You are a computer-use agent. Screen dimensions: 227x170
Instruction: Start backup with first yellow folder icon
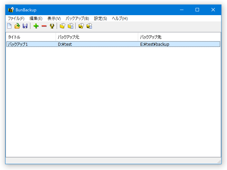pos(63,26)
